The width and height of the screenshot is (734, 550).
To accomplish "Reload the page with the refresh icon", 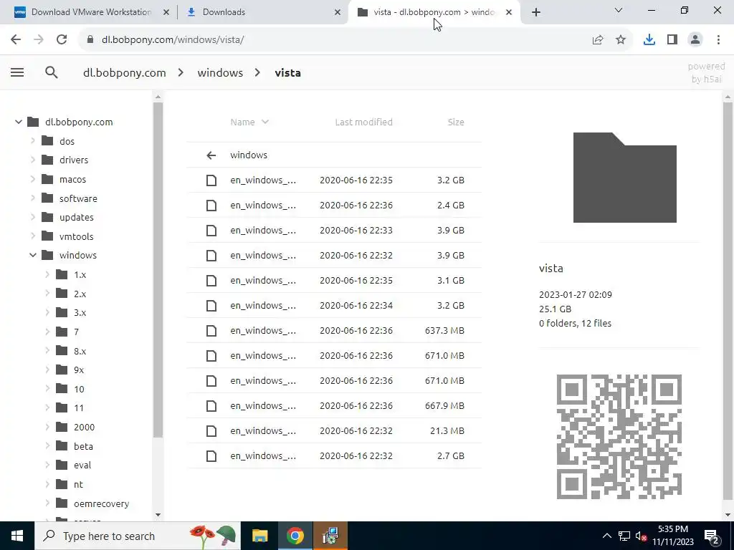I will pyautogui.click(x=62, y=40).
